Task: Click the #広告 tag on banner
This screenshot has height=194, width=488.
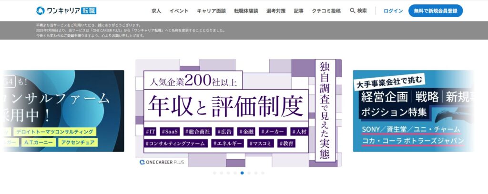Action: [224, 132]
